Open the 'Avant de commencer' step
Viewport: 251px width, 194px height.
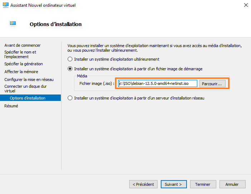(22, 45)
